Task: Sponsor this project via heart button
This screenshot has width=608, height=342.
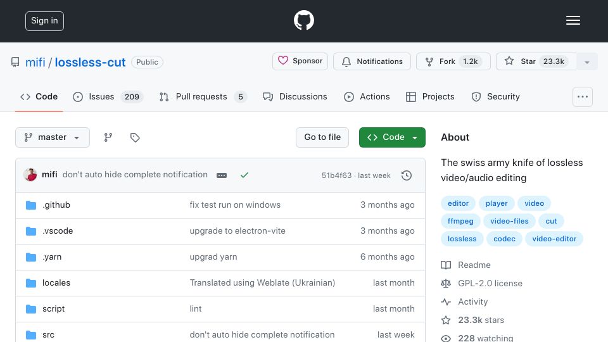Action: 300,61
